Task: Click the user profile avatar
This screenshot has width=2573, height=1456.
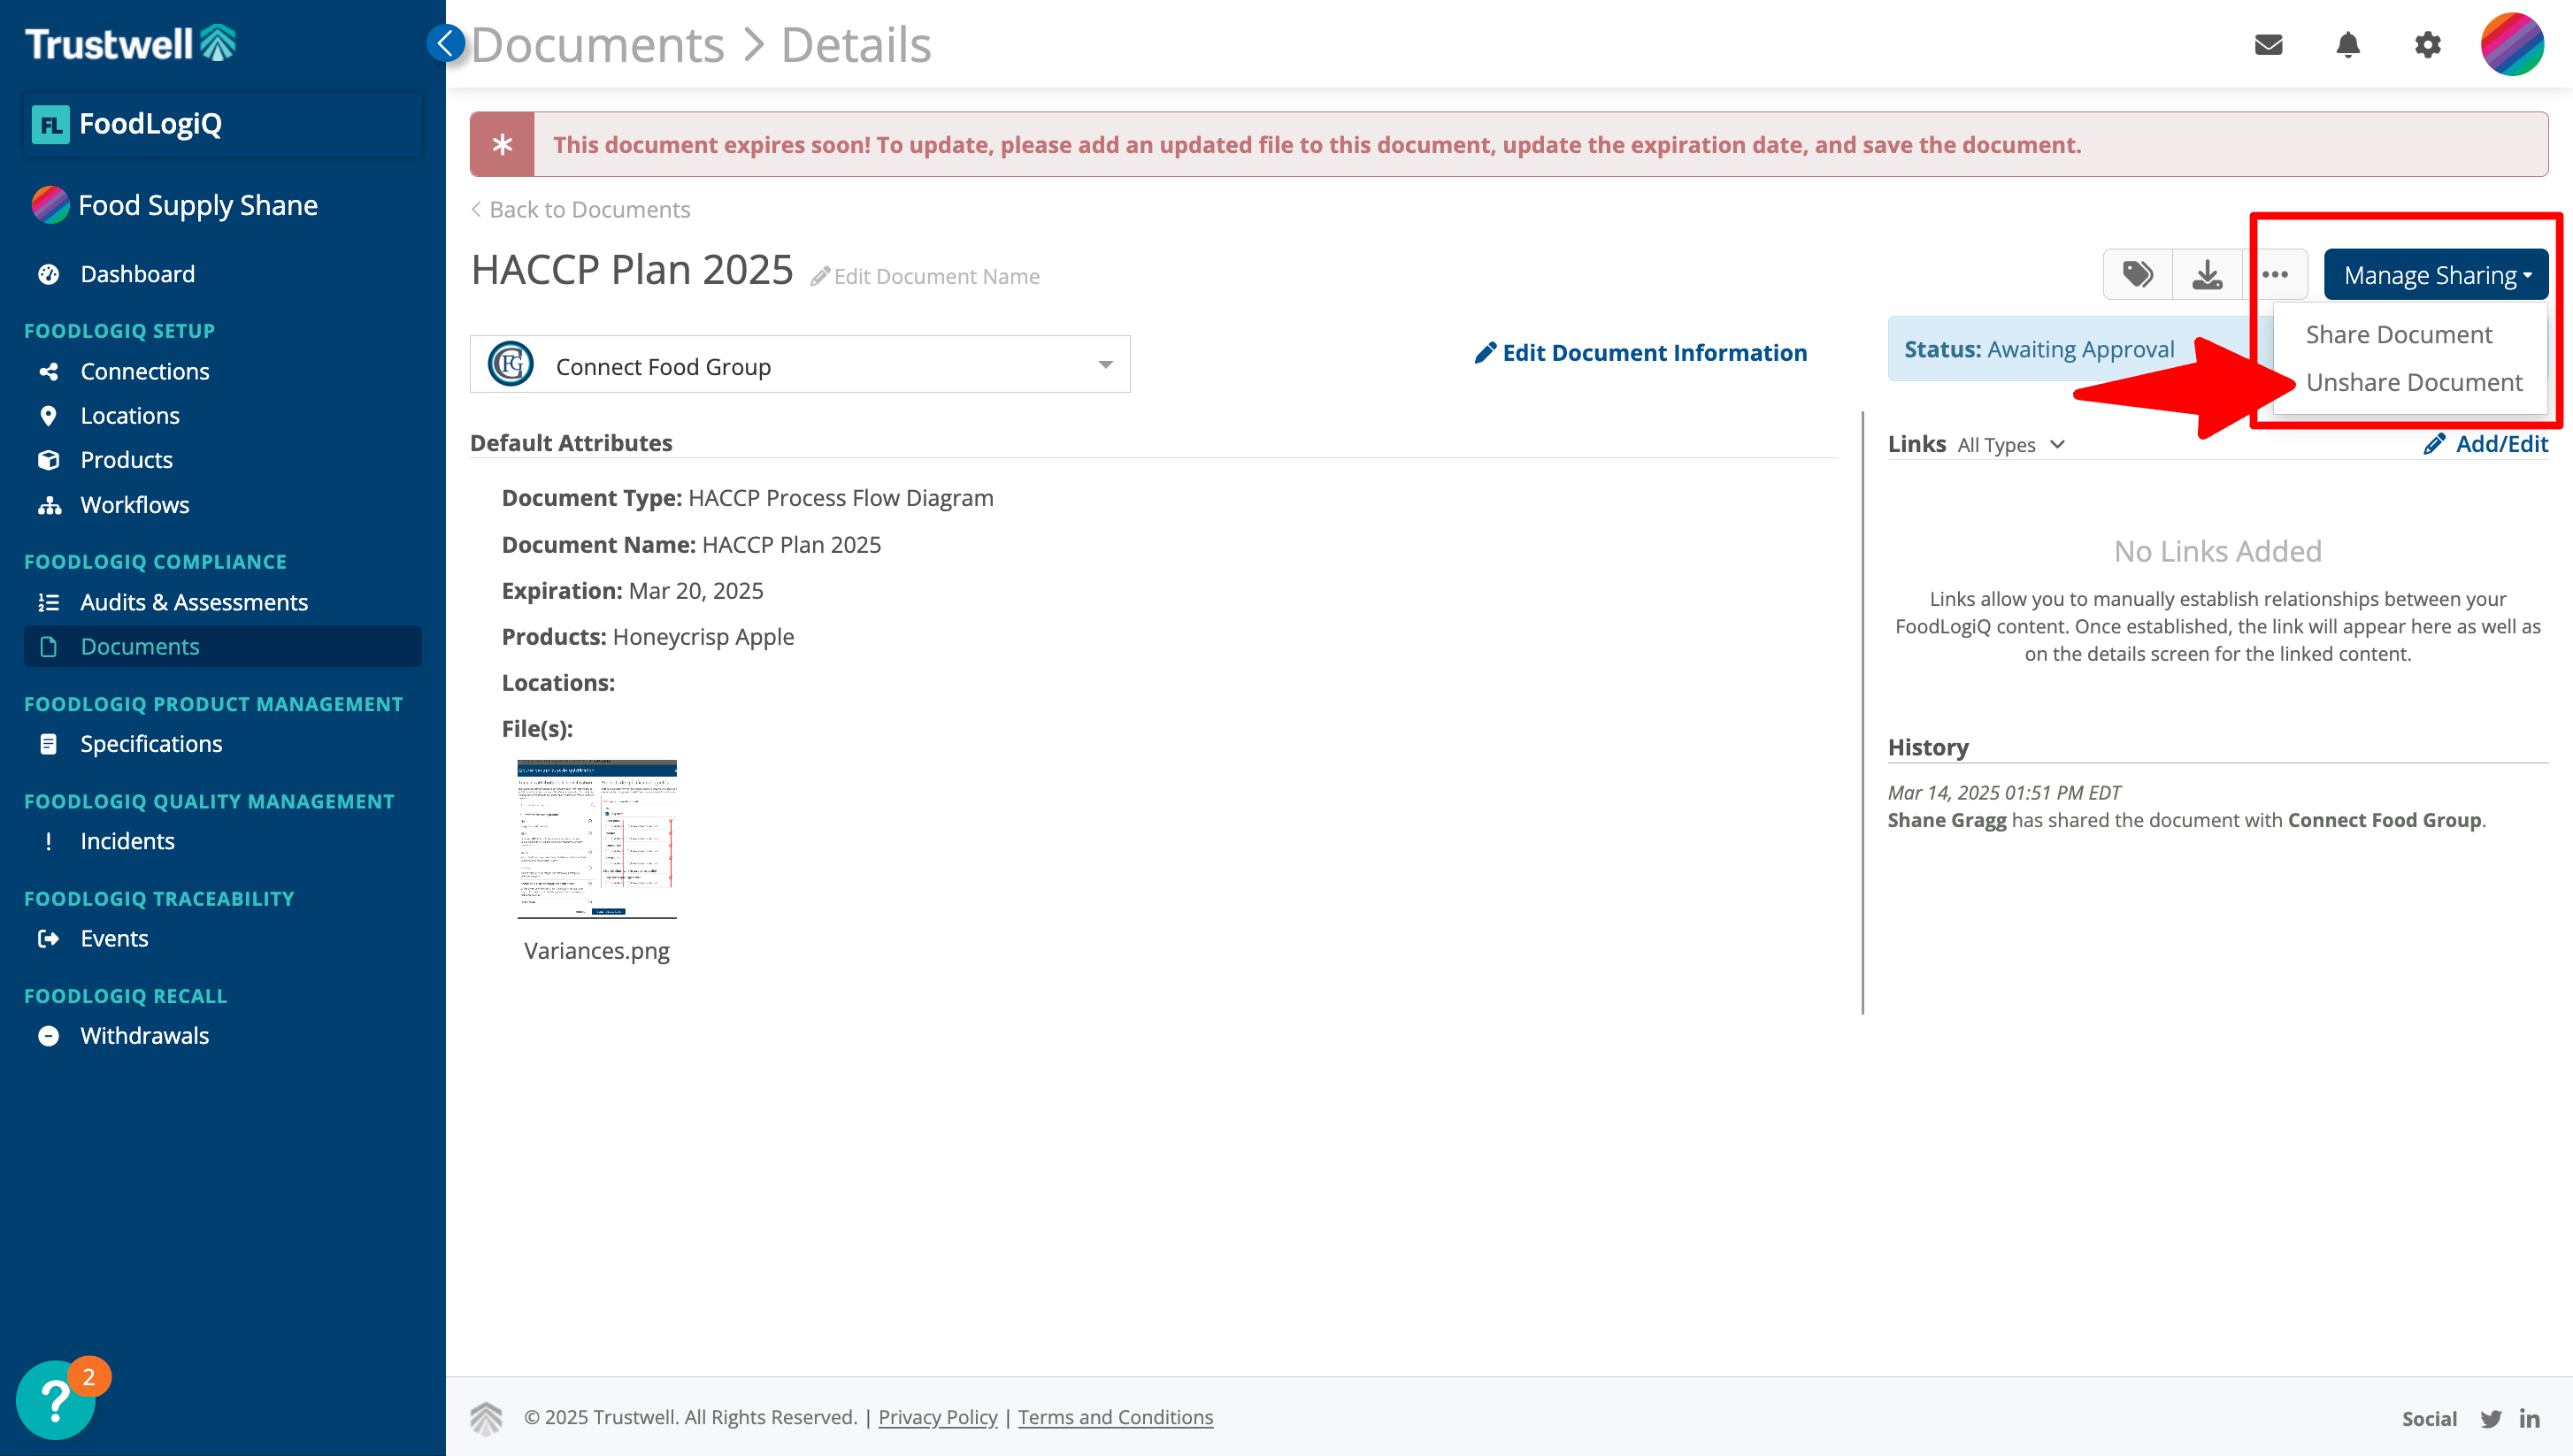Action: pyautogui.click(x=2511, y=44)
